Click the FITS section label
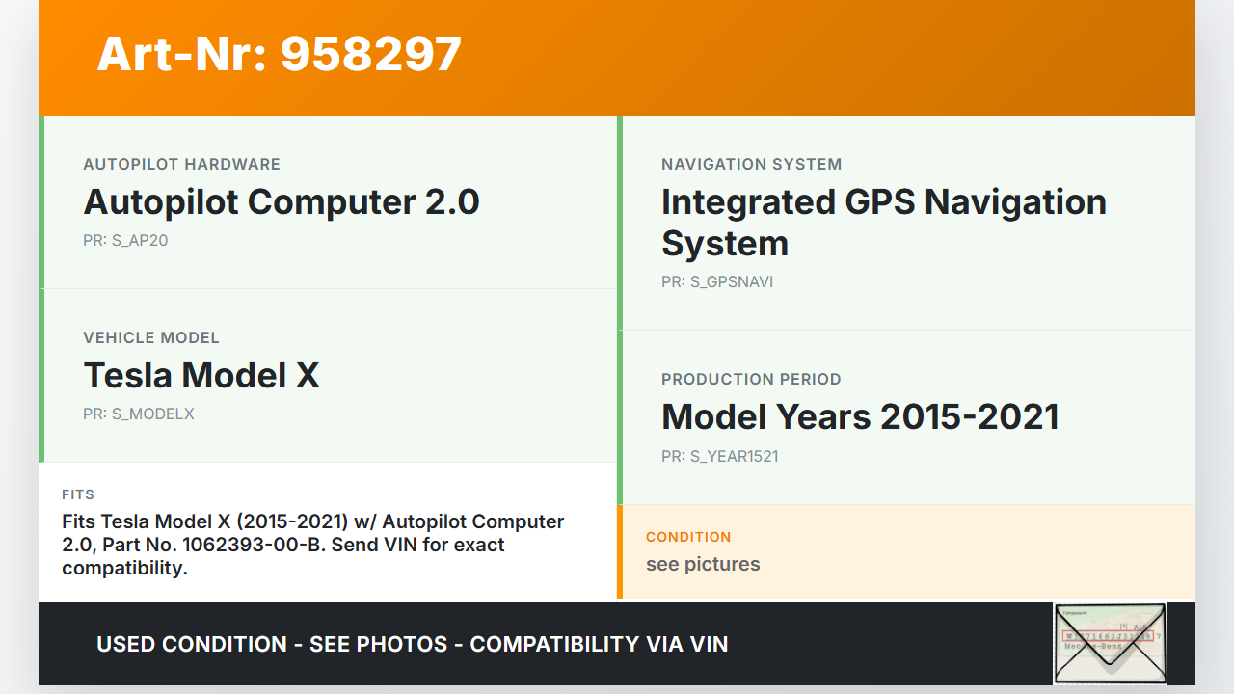The height and width of the screenshot is (694, 1234). point(78,494)
